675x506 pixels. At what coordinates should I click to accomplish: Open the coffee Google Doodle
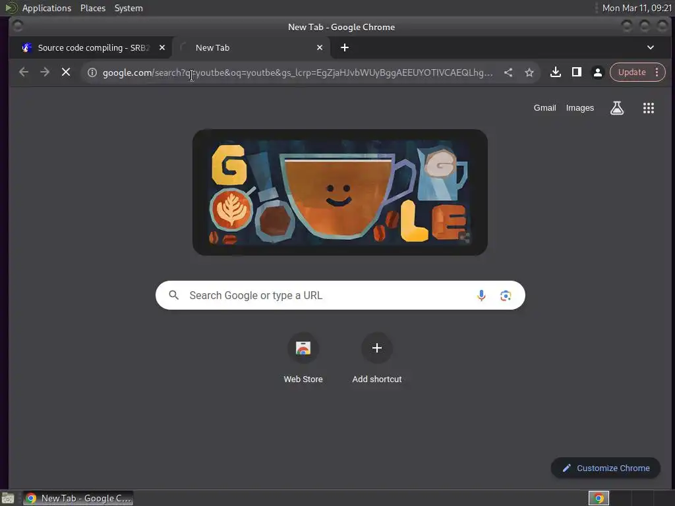click(x=340, y=192)
